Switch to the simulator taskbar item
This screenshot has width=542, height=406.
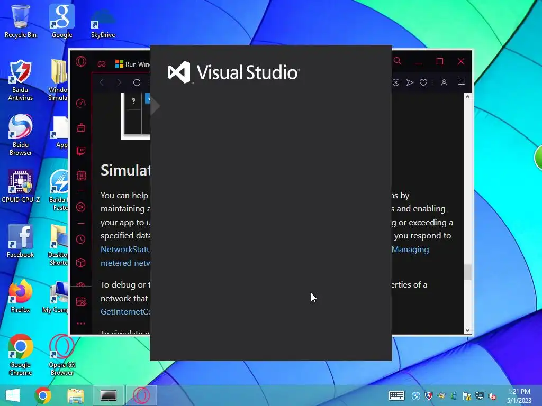click(x=108, y=395)
